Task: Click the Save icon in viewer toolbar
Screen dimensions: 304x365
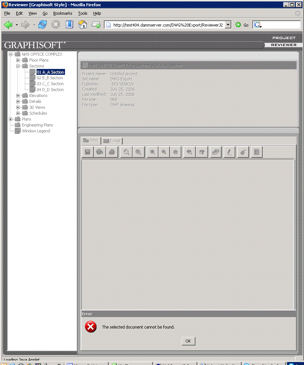Action: [88, 152]
